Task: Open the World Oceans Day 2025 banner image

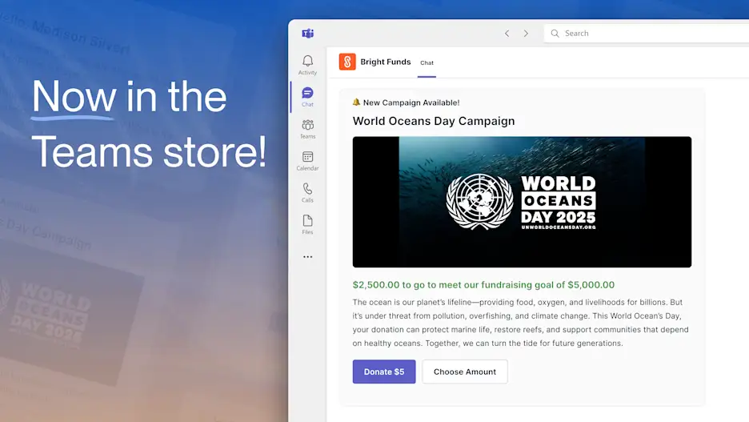Action: 522,202
